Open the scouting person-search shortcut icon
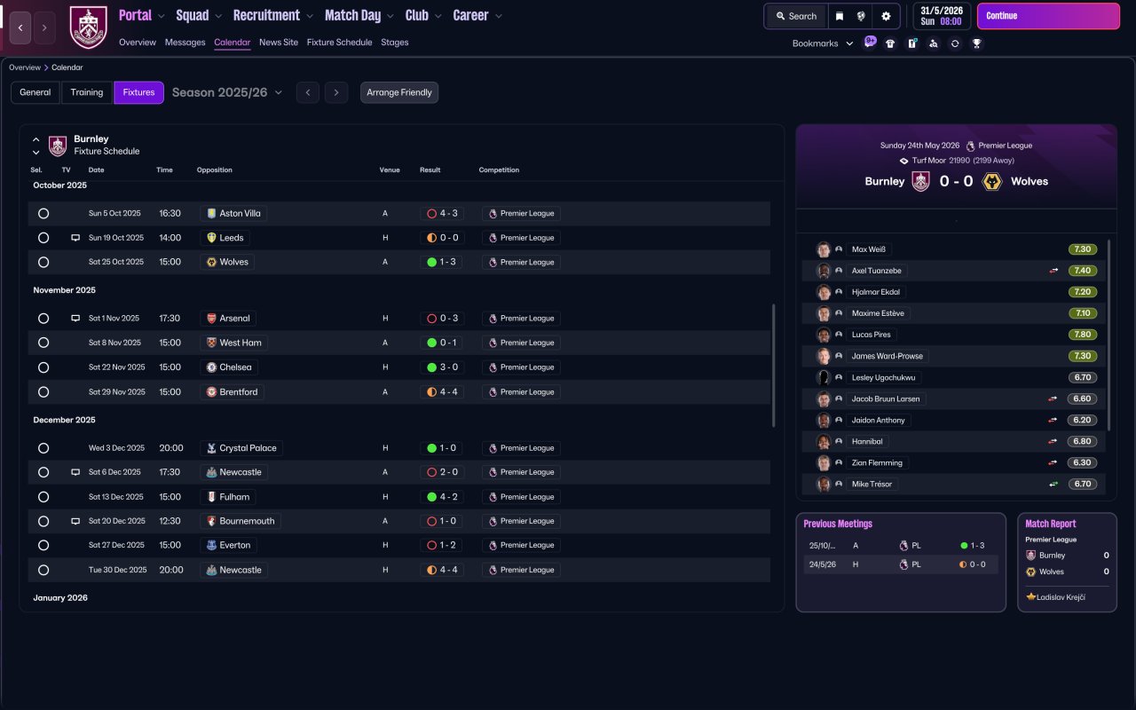 pos(933,43)
